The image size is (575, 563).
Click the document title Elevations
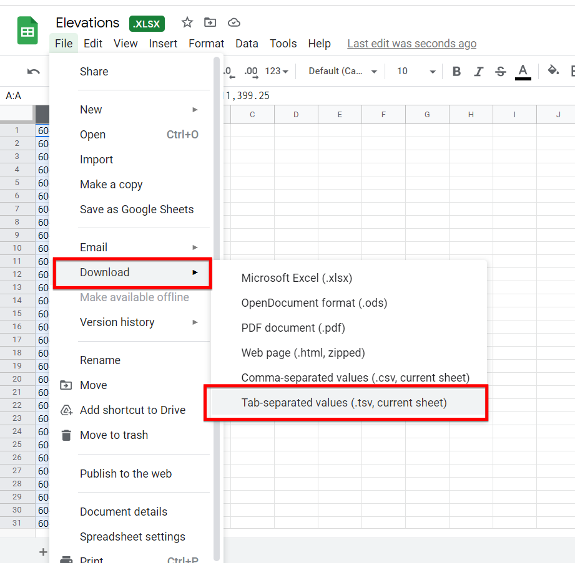click(x=87, y=22)
